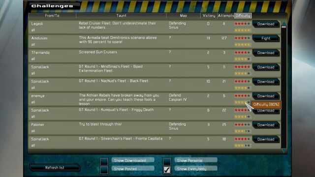Sort by the Difficulty column header
This screenshot has width=315, height=177.
click(243, 15)
